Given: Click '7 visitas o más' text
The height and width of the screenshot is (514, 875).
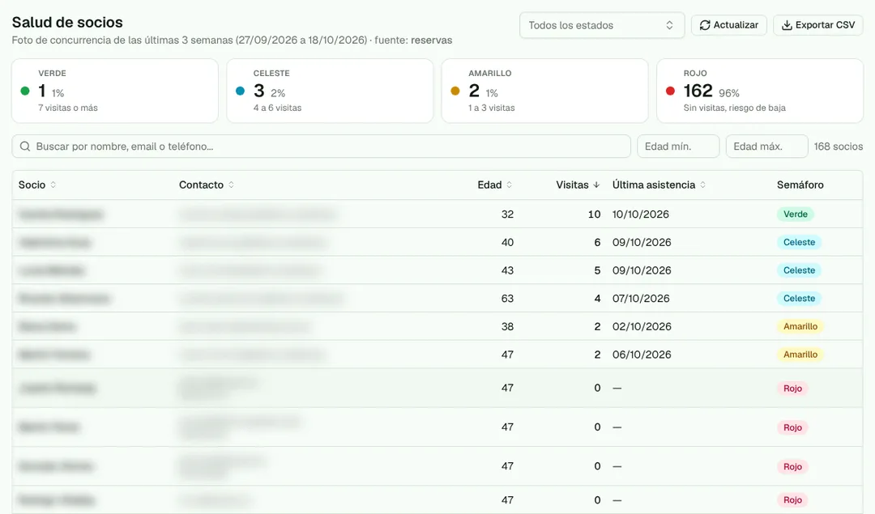Looking at the screenshot, I should click(68, 108).
